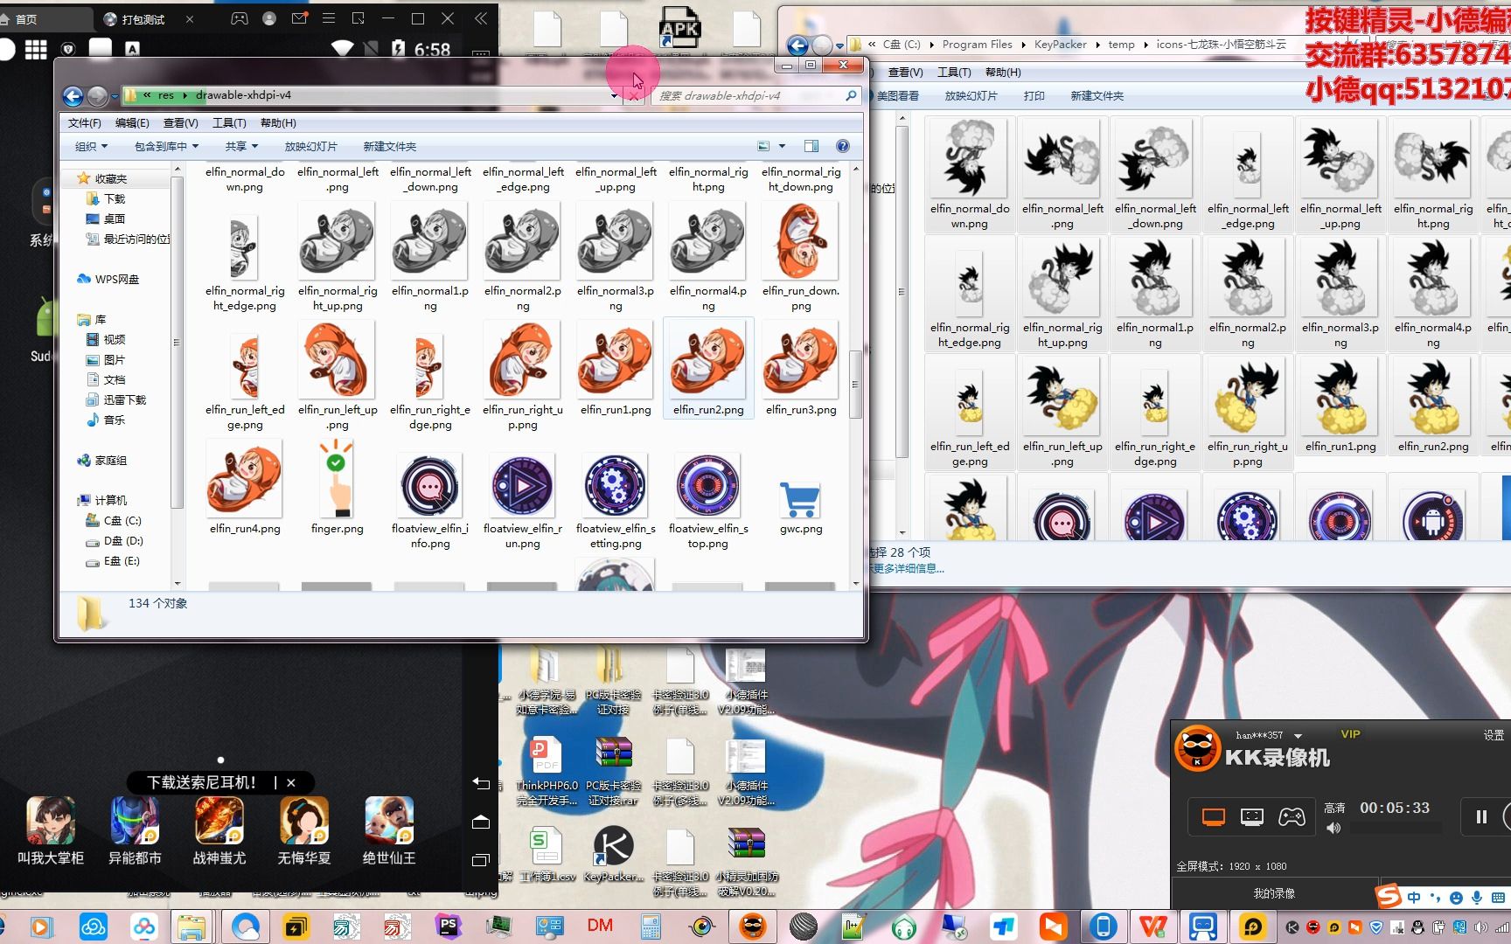Collapse emulator sidebar with double-arrow icon
The image size is (1511, 944).
tap(480, 18)
